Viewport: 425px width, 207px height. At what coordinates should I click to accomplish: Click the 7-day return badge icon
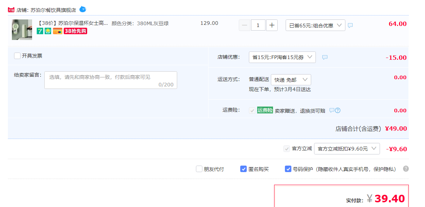coord(40,31)
